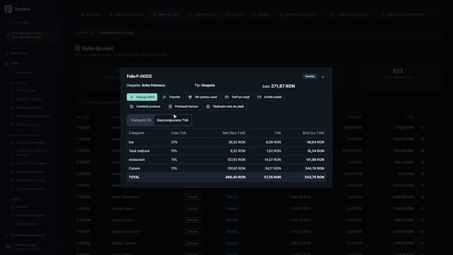Viewport: 453px width, 255px height.
Task: Click the Transfer button in folio dialog
Action: (x=171, y=97)
